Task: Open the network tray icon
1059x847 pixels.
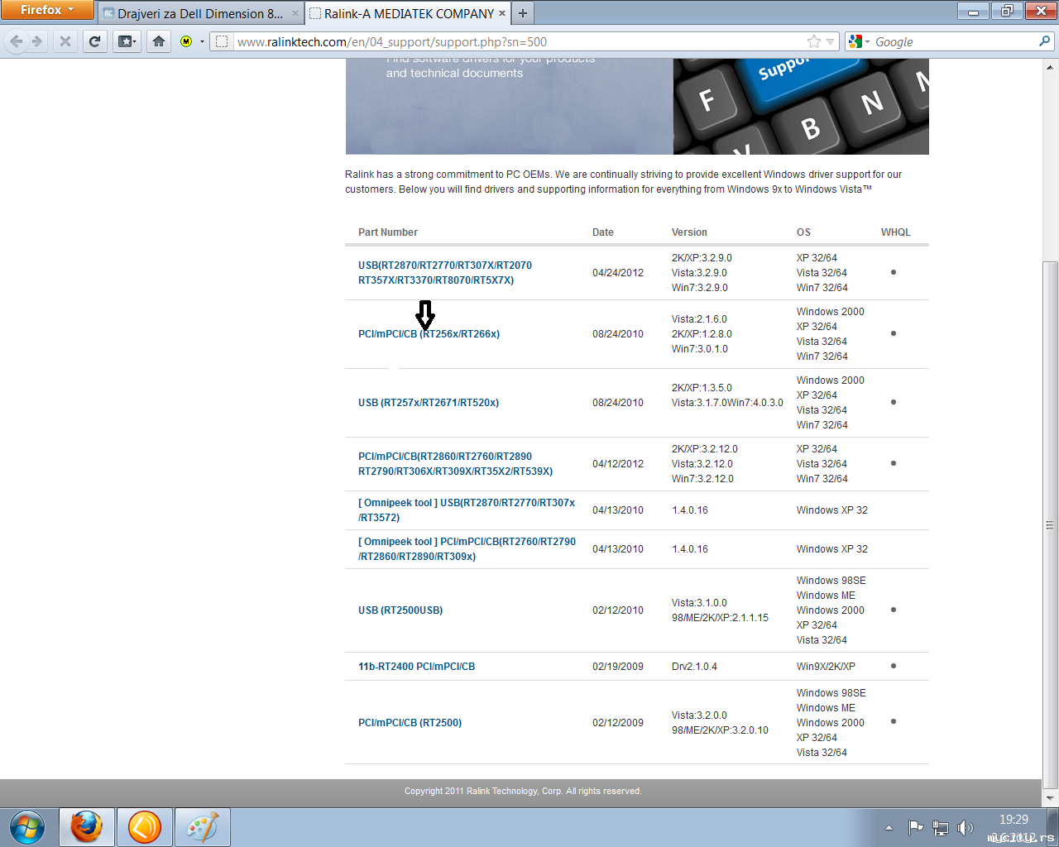Action: (941, 827)
